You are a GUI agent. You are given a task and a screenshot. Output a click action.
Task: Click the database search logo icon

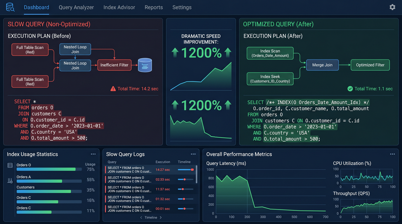point(10,7)
